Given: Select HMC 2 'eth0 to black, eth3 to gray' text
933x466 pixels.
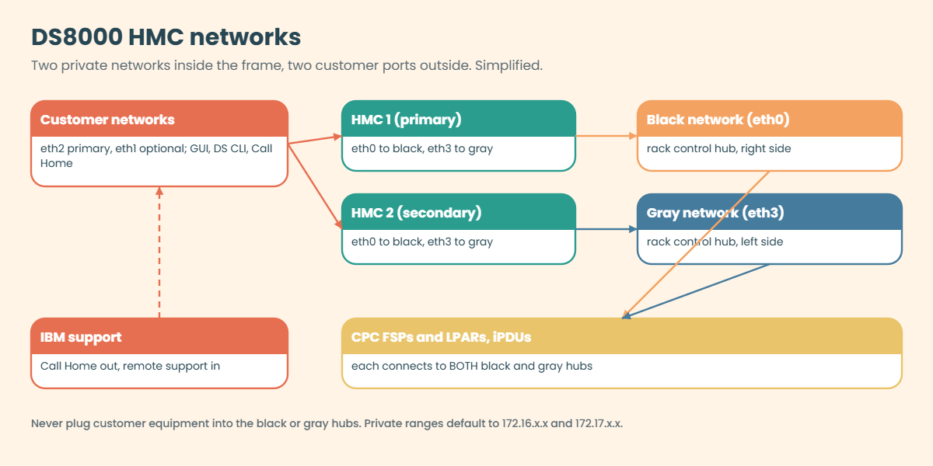Looking at the screenshot, I should (x=422, y=242).
